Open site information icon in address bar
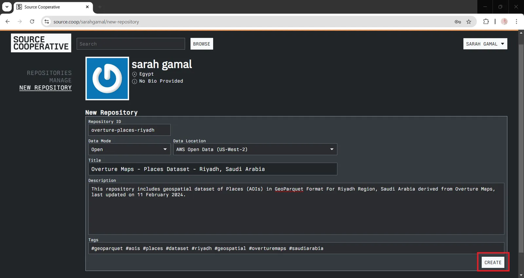This screenshot has width=524, height=278. [x=47, y=22]
